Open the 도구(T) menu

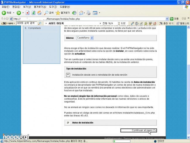click(x=53, y=7)
